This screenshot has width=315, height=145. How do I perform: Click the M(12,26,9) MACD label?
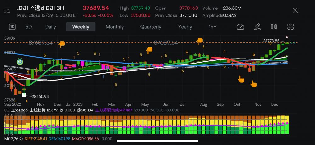(13, 139)
